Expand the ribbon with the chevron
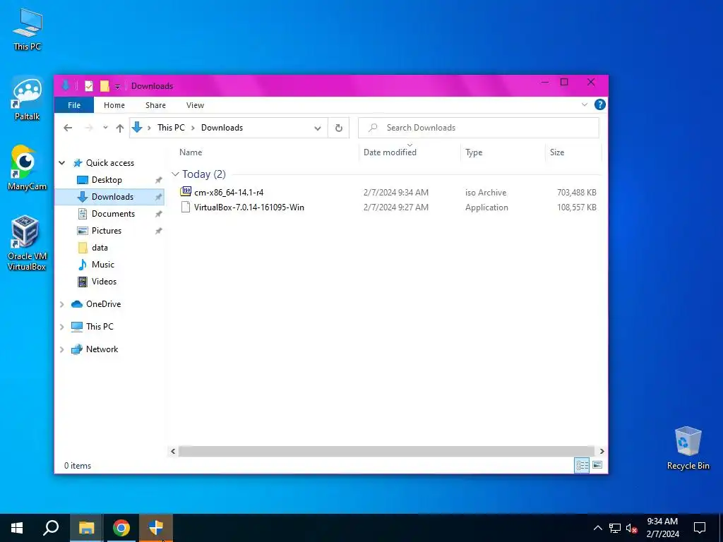 (x=584, y=104)
